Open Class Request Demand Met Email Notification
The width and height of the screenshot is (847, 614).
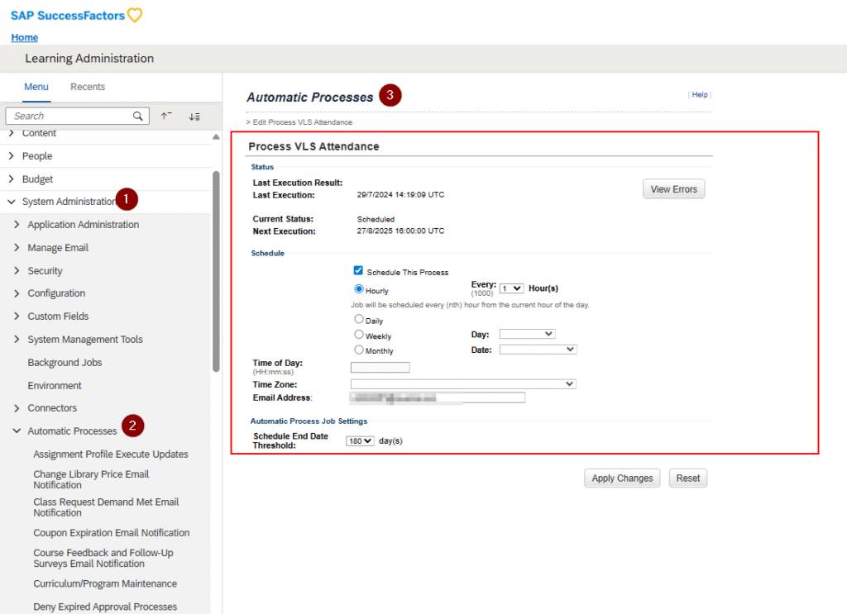tap(106, 507)
